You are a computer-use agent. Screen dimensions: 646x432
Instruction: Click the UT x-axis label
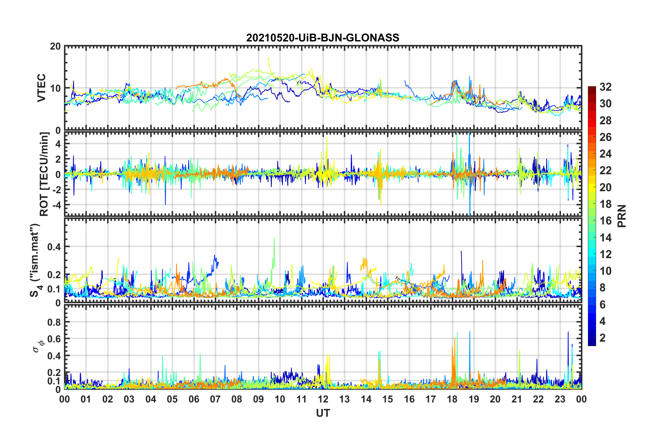click(x=323, y=413)
